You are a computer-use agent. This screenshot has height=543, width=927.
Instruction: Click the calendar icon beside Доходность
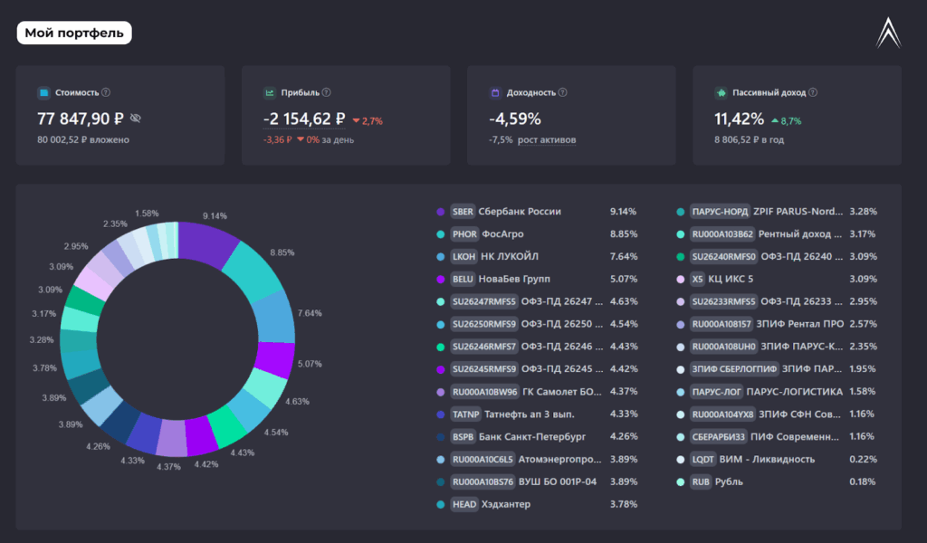(495, 93)
